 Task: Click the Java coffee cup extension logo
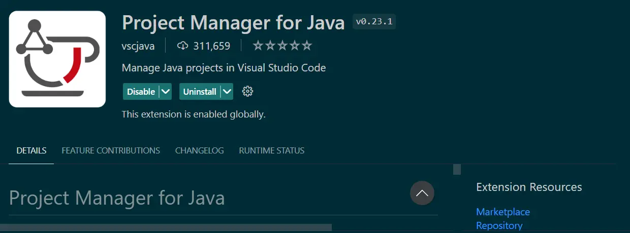[x=57, y=59]
